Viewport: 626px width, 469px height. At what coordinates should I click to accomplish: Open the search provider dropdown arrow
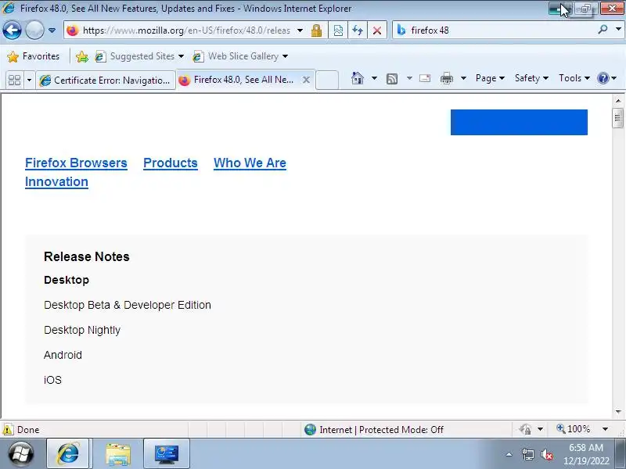618,30
